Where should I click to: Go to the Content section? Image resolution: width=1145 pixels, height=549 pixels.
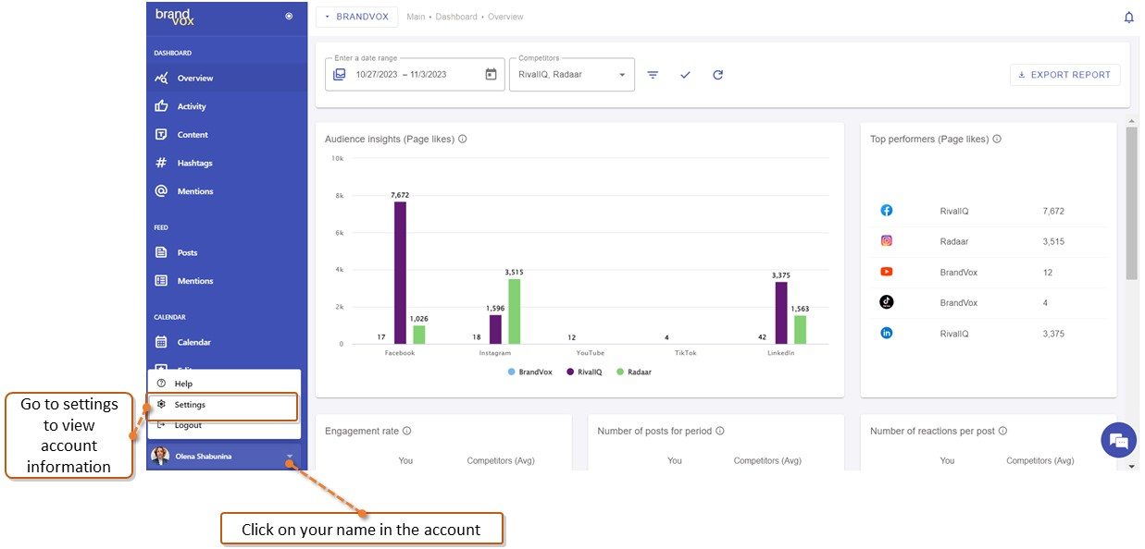coord(226,135)
